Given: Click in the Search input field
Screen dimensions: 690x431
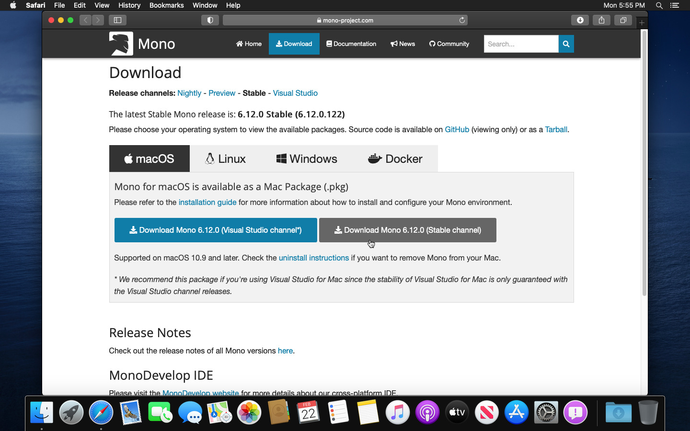Looking at the screenshot, I should 521,44.
